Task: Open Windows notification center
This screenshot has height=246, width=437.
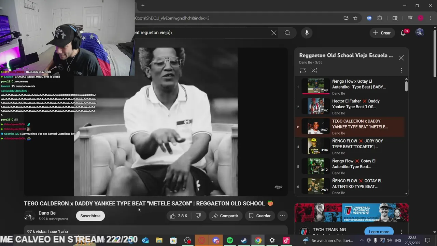Action: coord(428,241)
